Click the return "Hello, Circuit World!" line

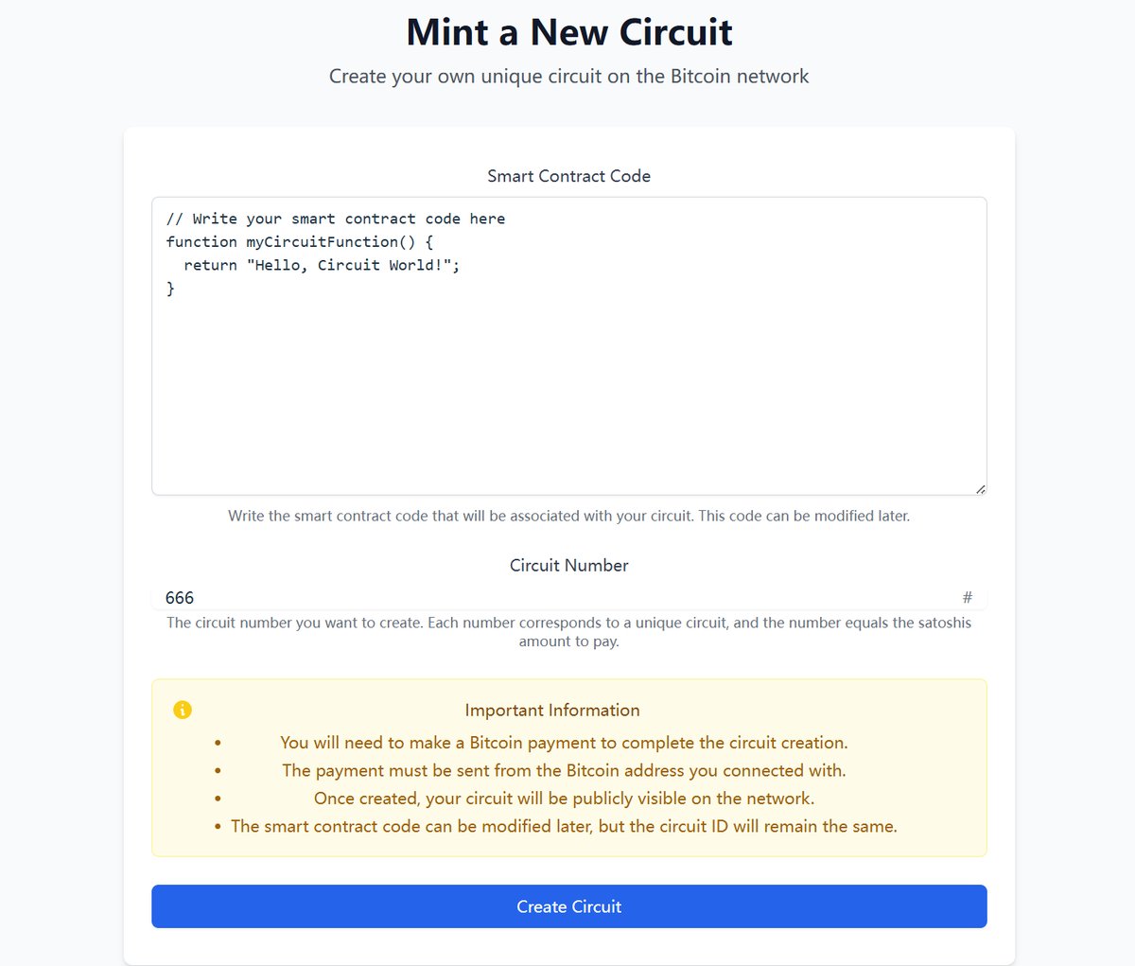pyautogui.click(x=322, y=266)
